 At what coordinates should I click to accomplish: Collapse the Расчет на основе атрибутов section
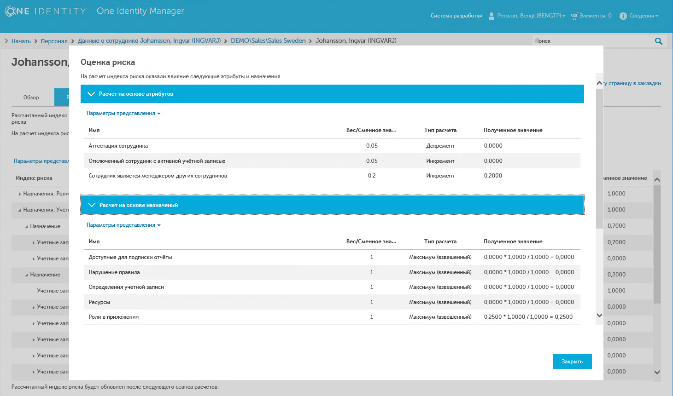[x=91, y=94]
